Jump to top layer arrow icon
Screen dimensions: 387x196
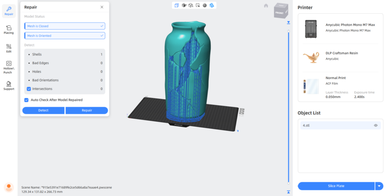click(288, 23)
